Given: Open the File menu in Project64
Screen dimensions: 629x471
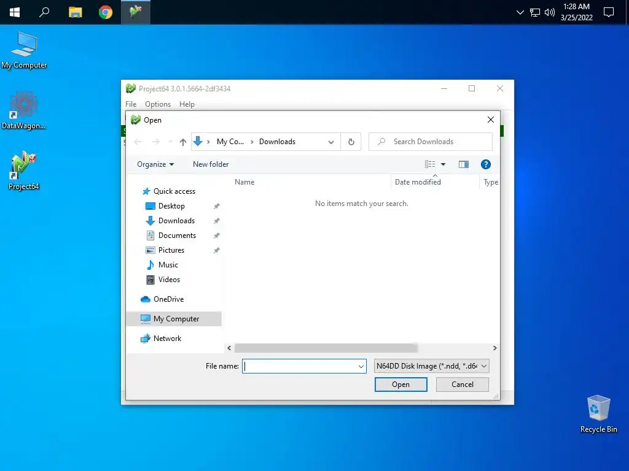Looking at the screenshot, I should coord(131,104).
